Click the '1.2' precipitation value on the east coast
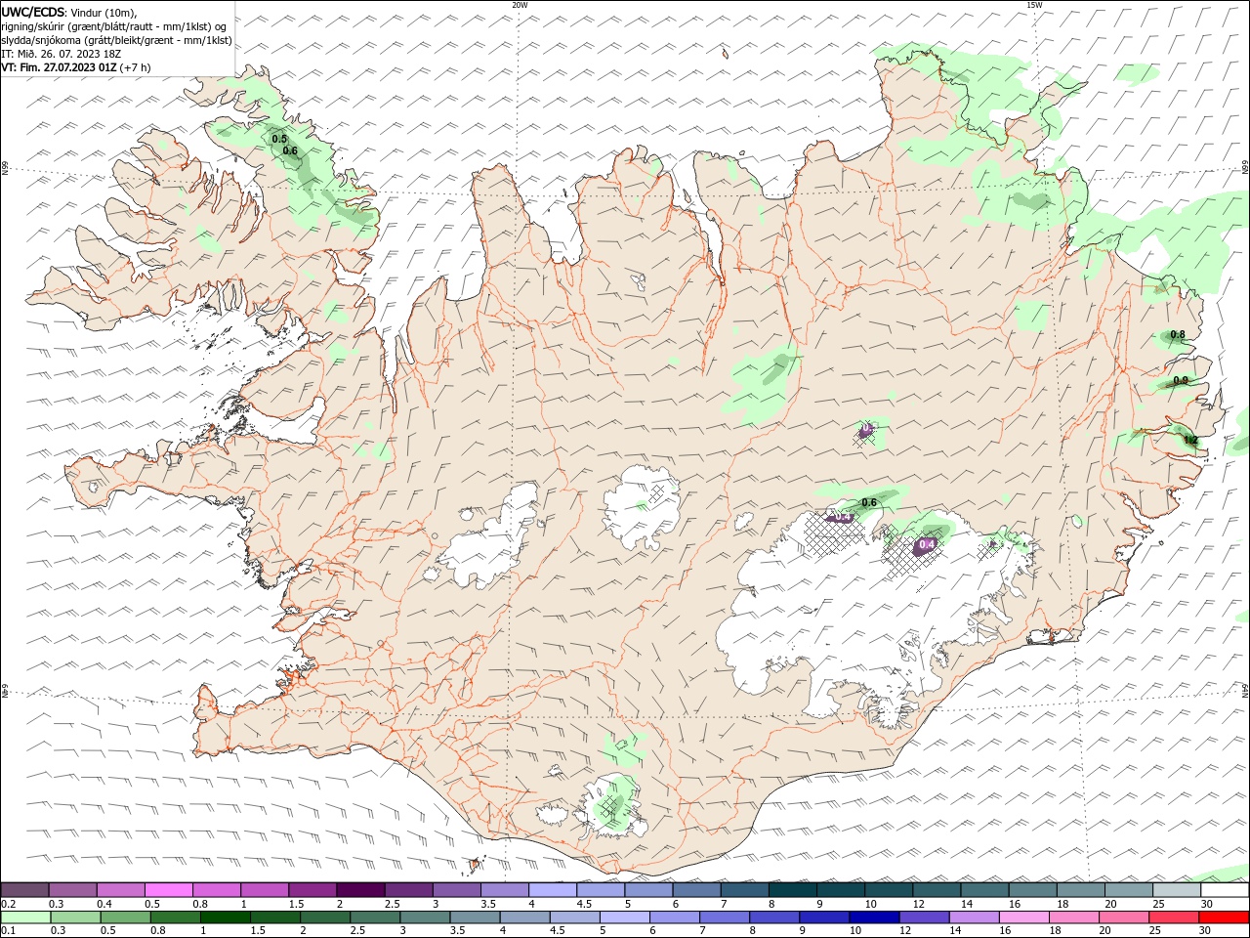 [x=1190, y=441]
